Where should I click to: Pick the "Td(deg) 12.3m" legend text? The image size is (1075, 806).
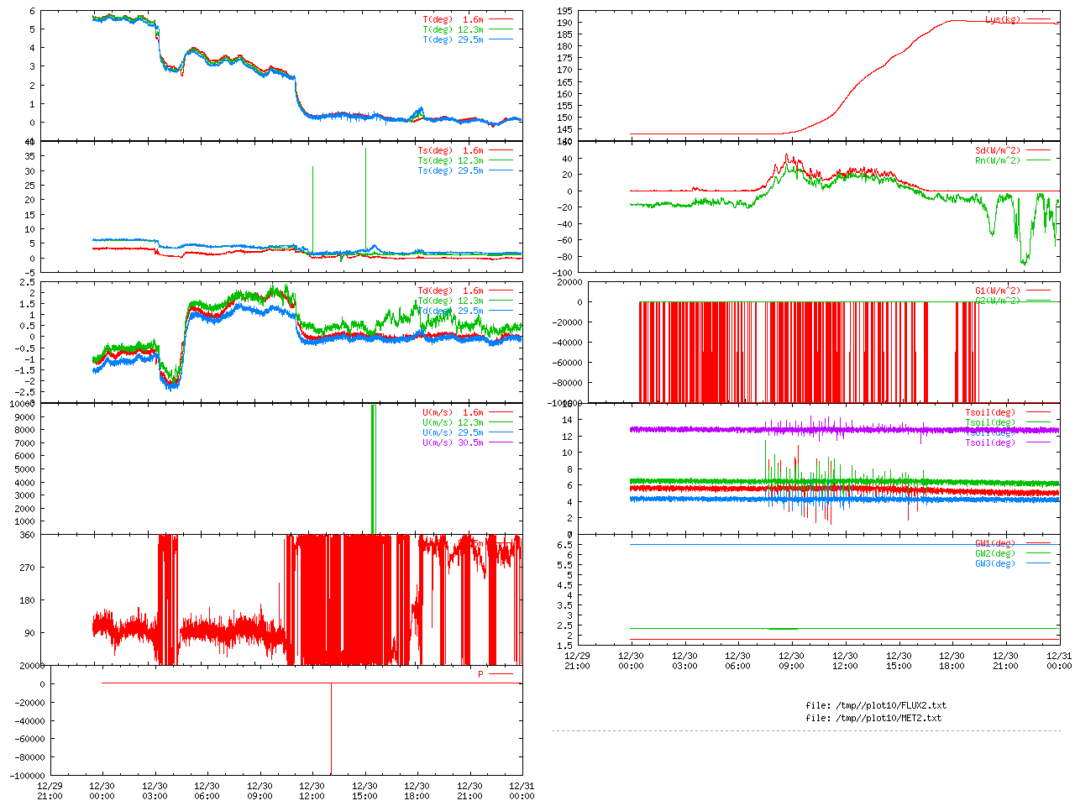pyautogui.click(x=450, y=301)
